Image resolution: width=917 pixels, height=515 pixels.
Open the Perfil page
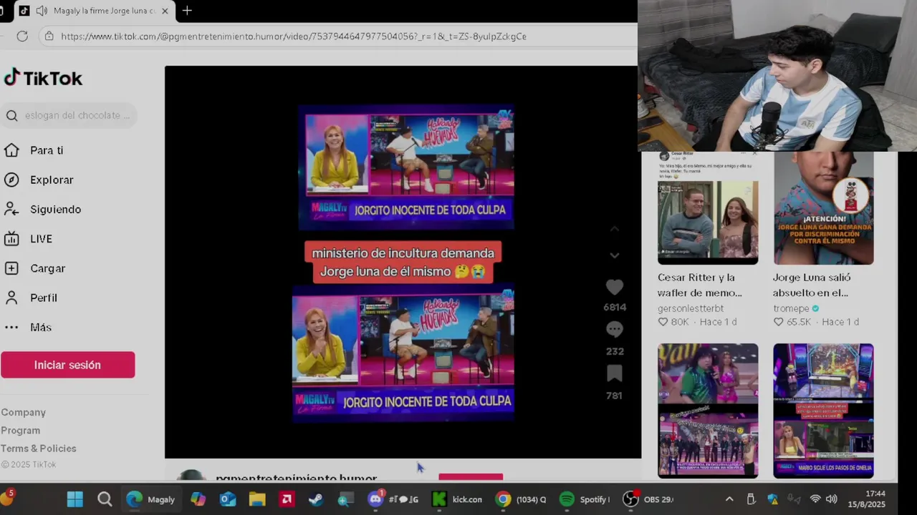(x=31, y=298)
